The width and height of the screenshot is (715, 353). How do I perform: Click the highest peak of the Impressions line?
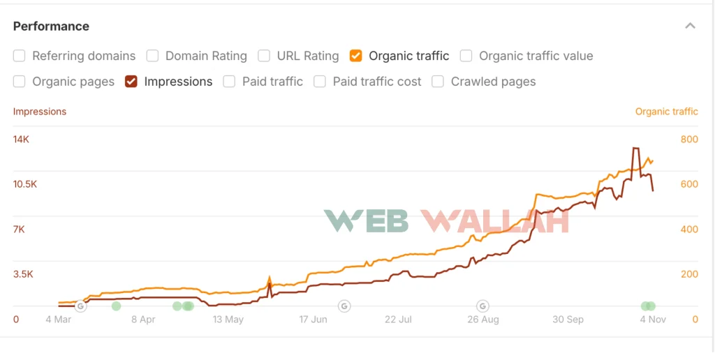coord(635,149)
